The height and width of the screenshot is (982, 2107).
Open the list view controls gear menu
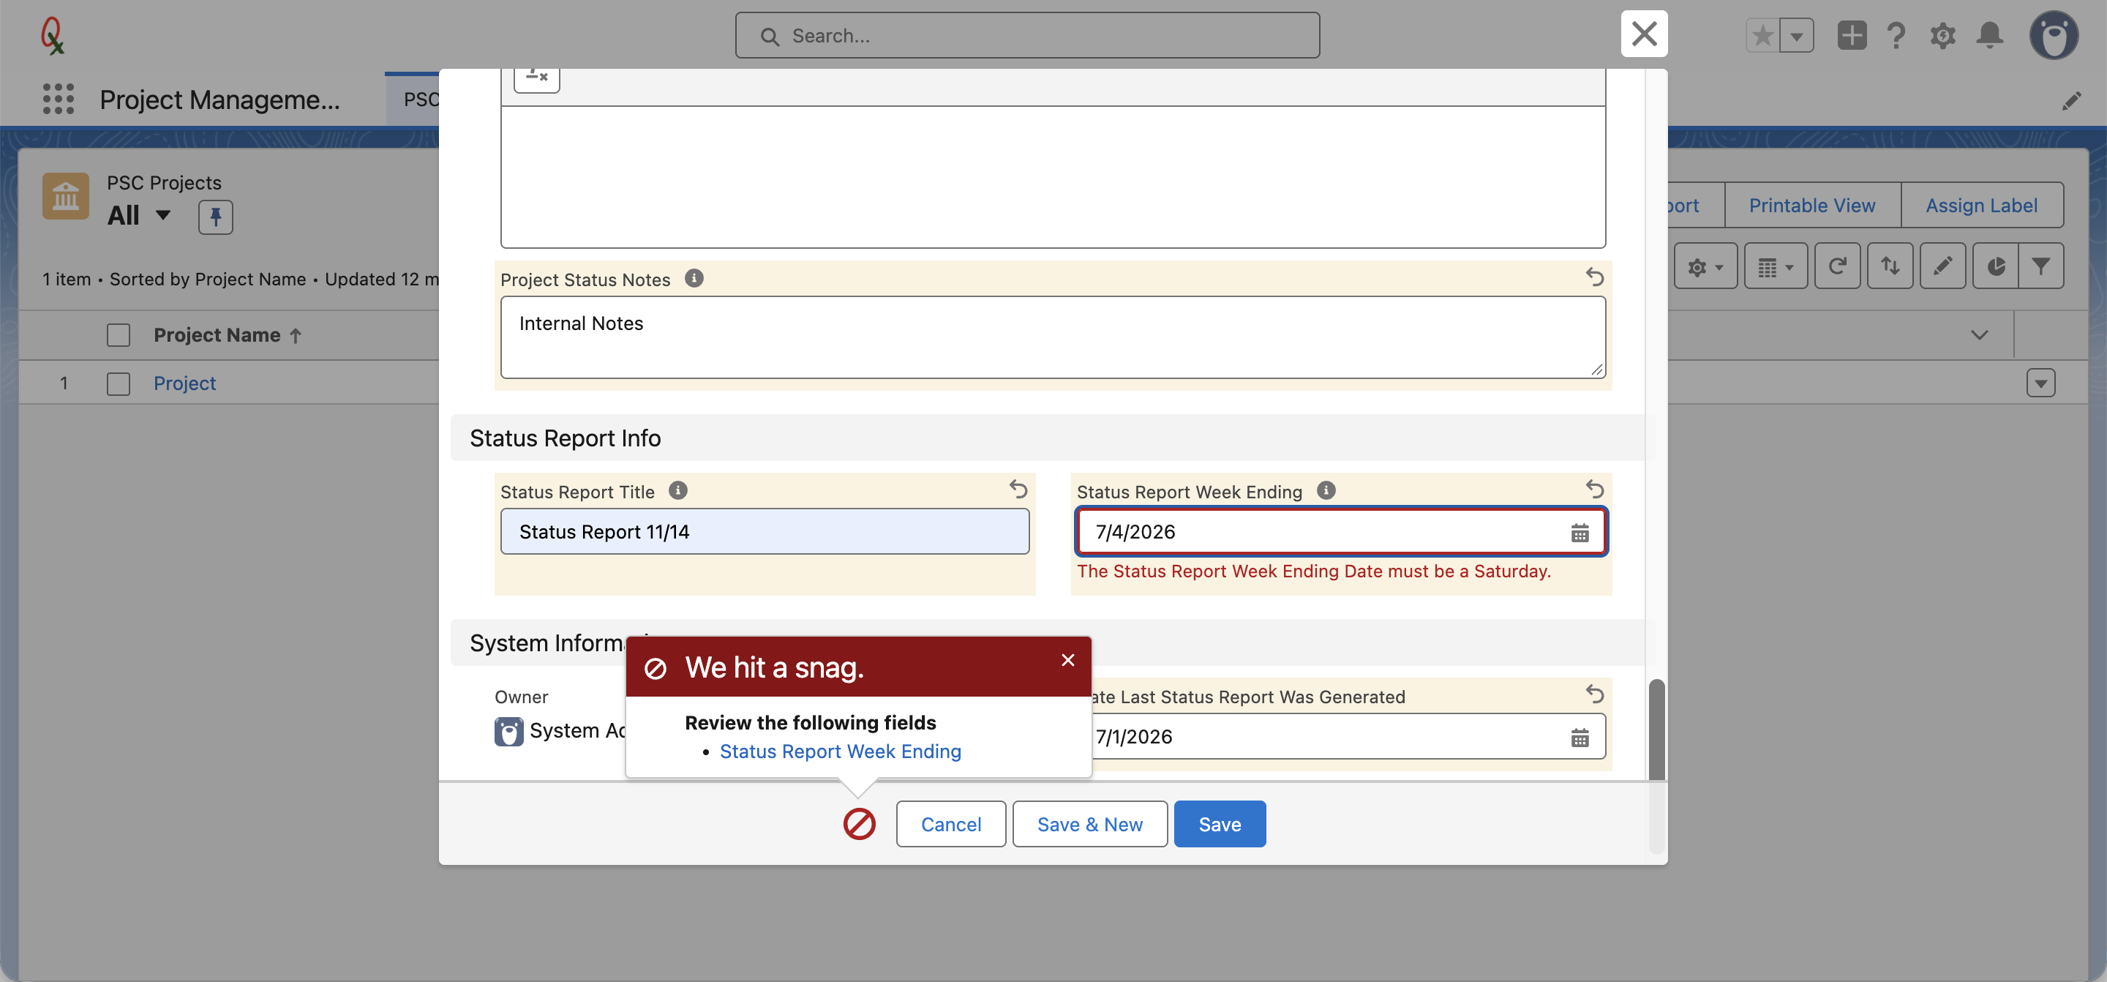pyautogui.click(x=1705, y=266)
